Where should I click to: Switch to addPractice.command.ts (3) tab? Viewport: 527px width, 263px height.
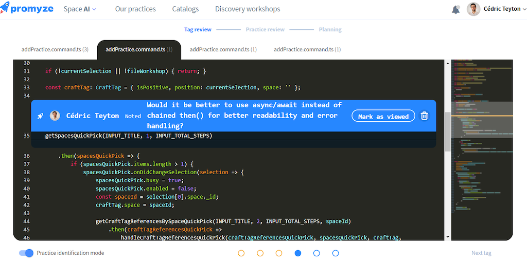click(x=55, y=50)
